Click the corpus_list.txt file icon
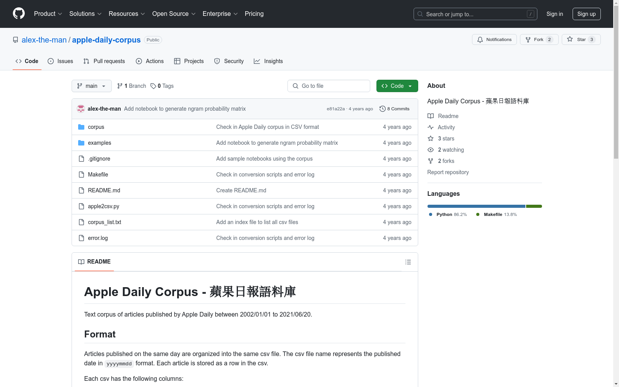The height and width of the screenshot is (387, 619). pos(81,222)
